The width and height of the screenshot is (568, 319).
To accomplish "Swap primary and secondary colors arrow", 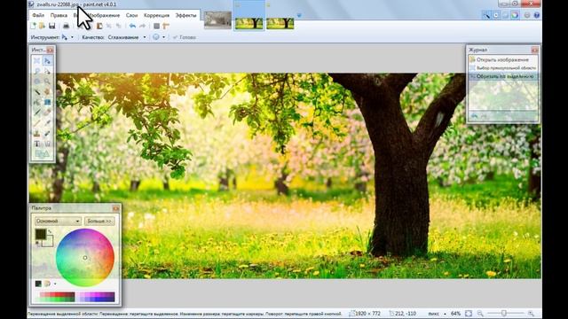I will click(50, 231).
